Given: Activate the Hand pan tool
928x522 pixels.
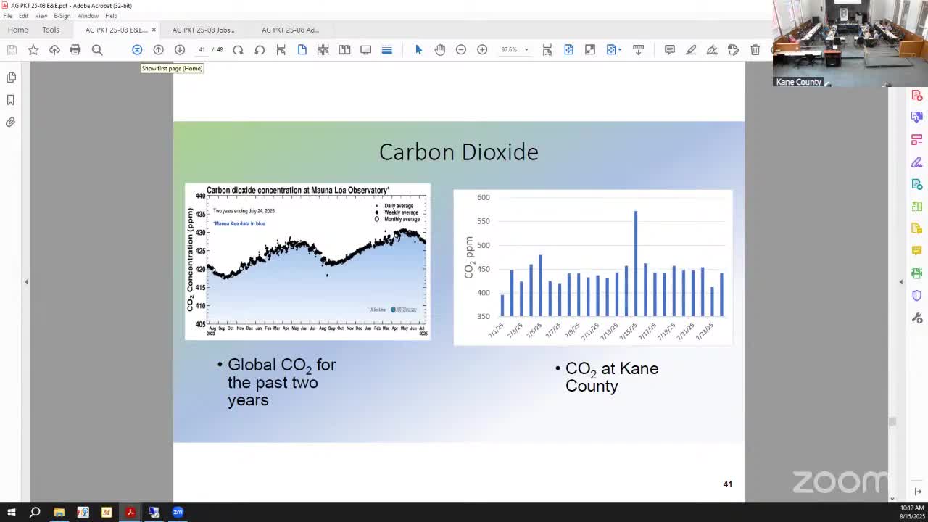Looking at the screenshot, I should 440,49.
